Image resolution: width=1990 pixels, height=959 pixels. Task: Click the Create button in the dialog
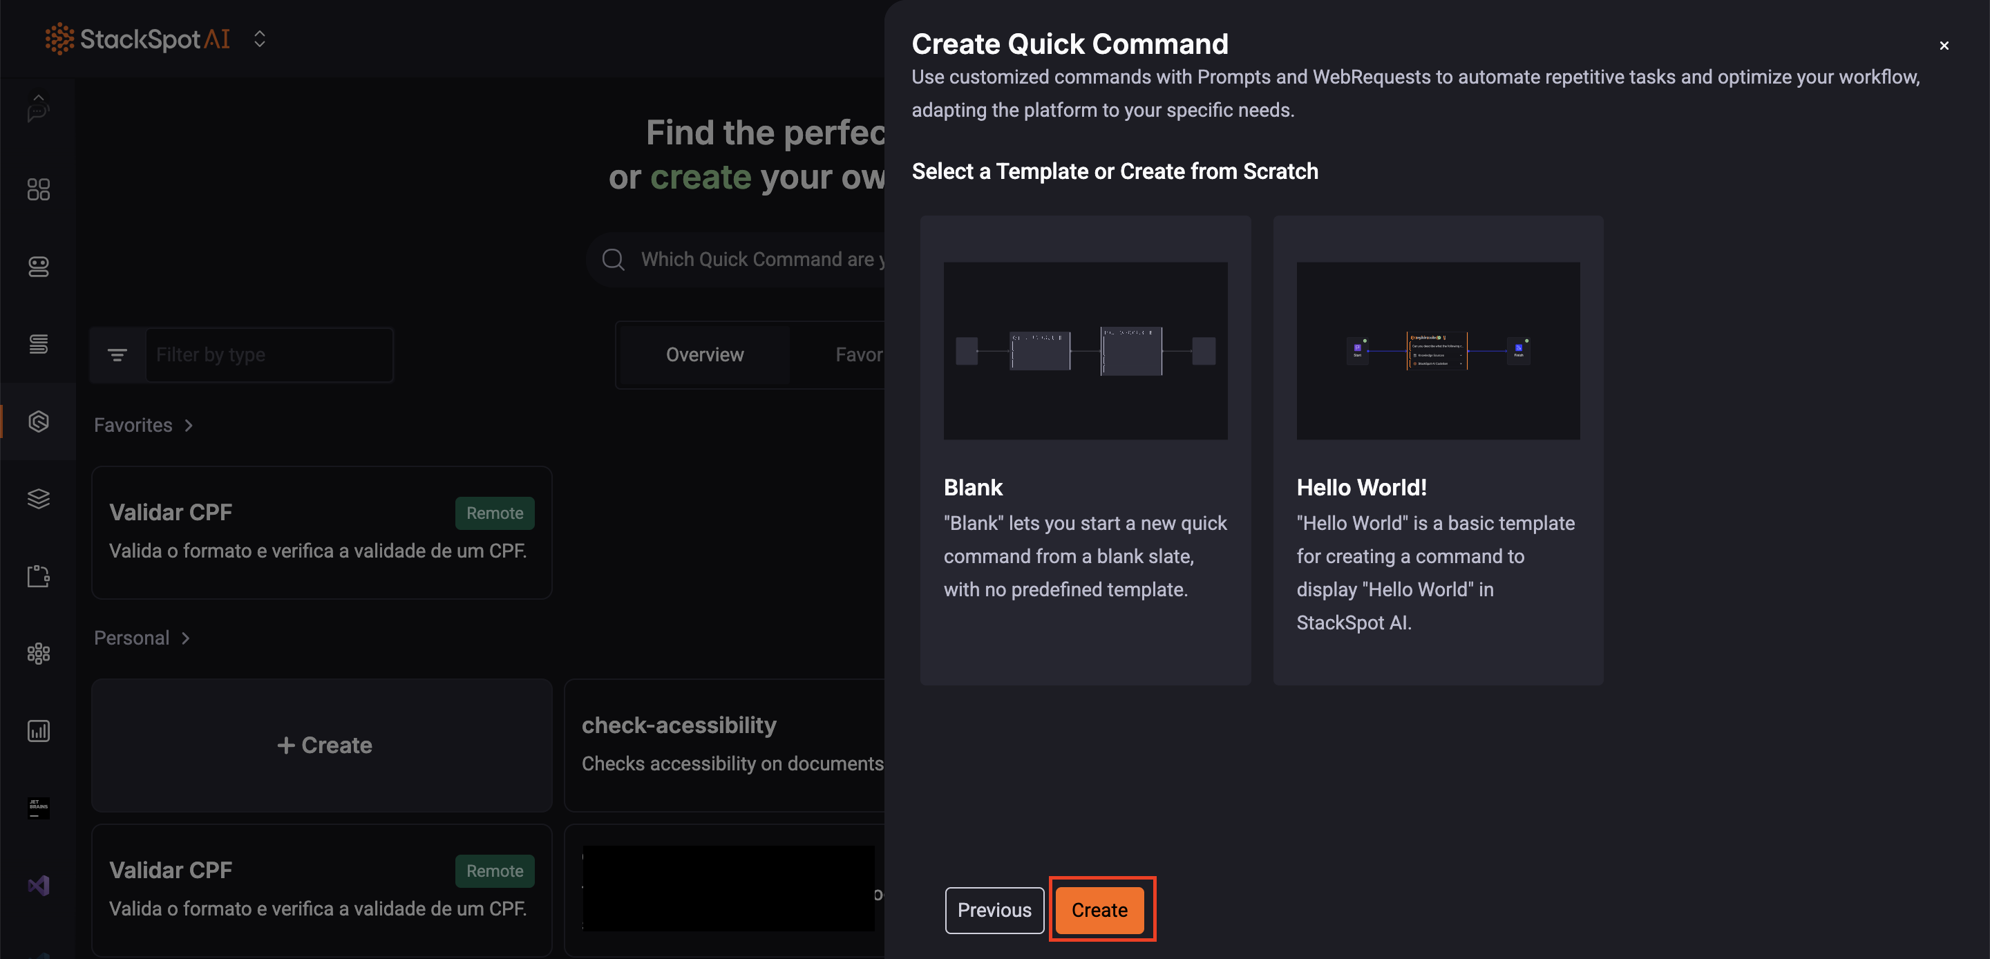pyautogui.click(x=1100, y=909)
